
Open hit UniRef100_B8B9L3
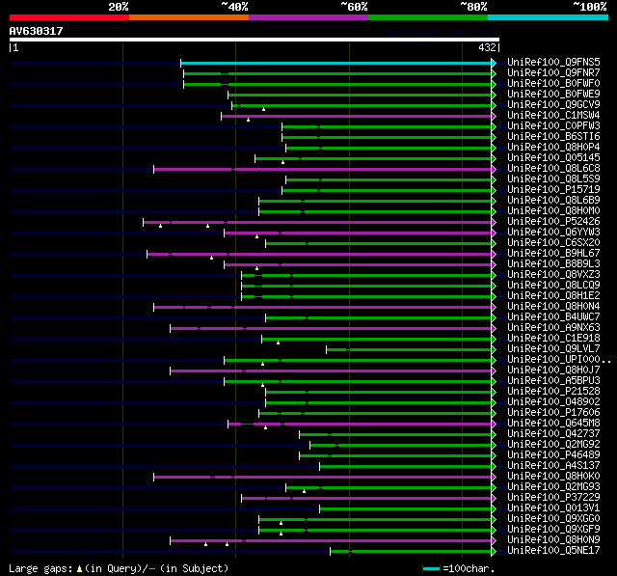(x=553, y=264)
